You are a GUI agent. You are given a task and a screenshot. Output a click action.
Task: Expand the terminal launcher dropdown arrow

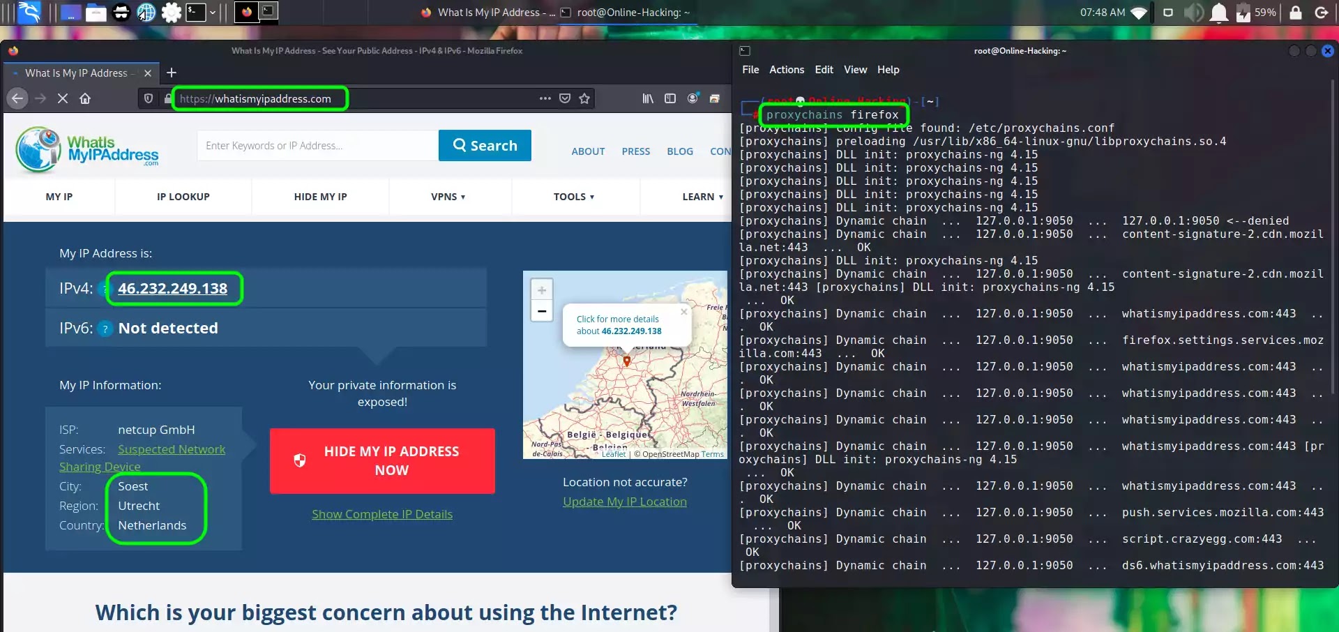click(213, 13)
